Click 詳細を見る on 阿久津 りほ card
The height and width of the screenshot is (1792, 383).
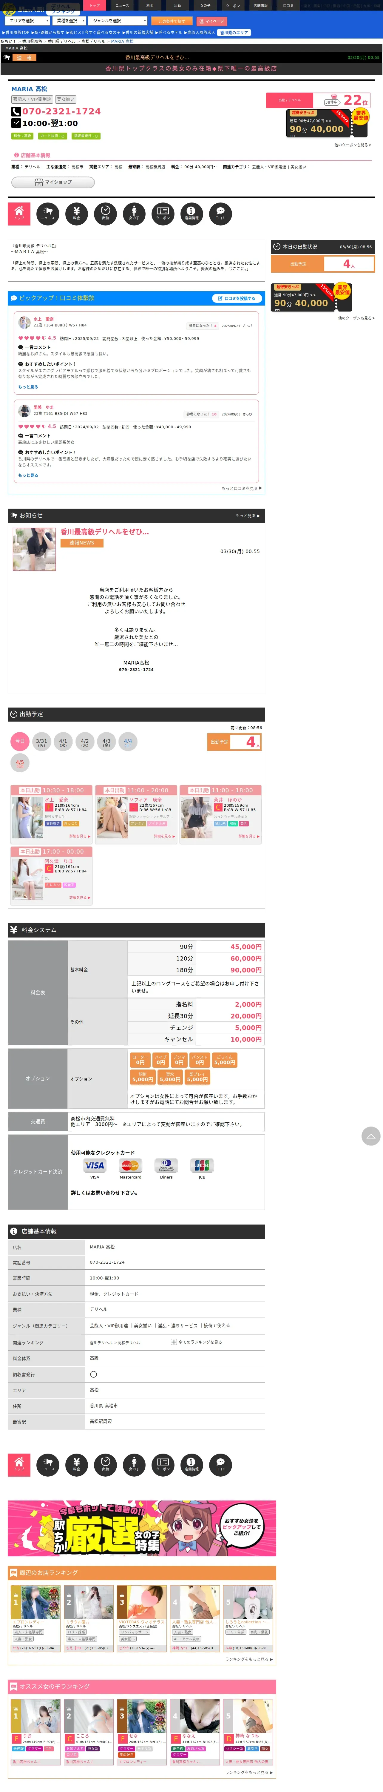coord(80,897)
